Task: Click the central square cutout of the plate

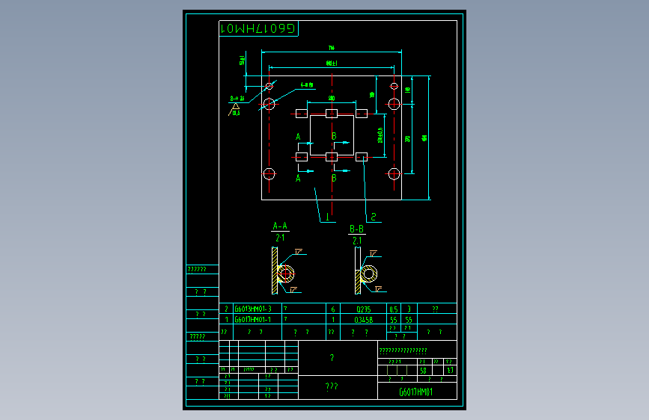Action: 332,135
